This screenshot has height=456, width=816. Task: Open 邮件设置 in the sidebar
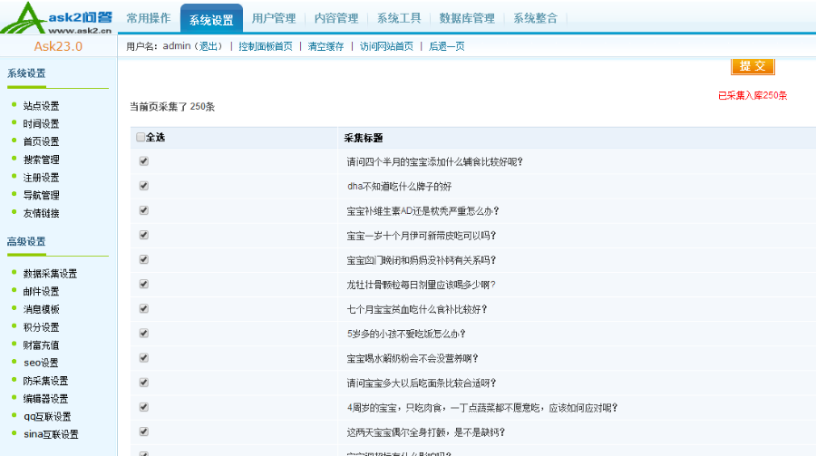pos(41,291)
